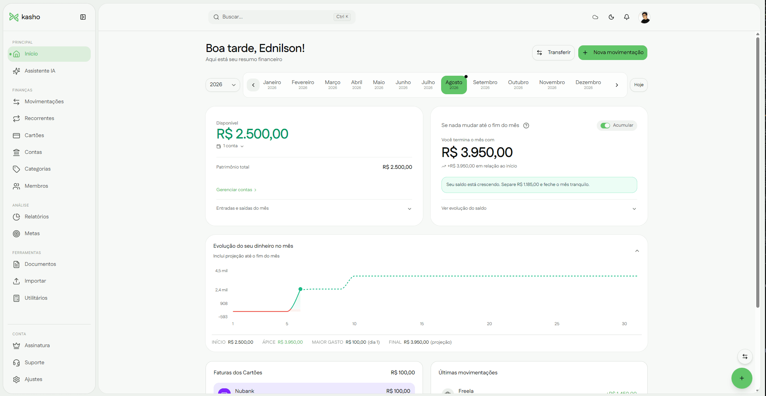Collapse the sidebar panel icon
This screenshot has height=396, width=766.
point(83,17)
